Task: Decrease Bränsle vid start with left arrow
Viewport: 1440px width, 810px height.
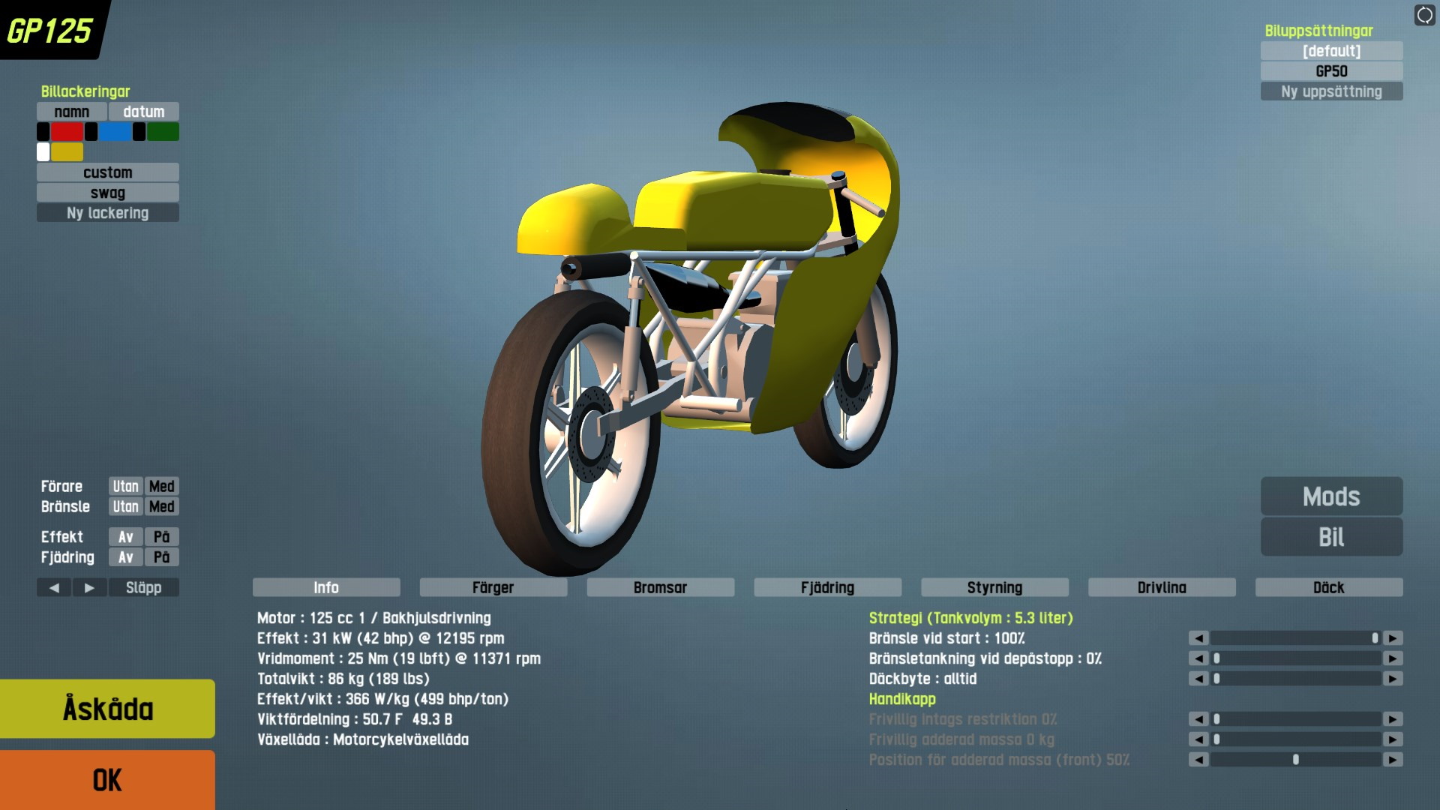Action: [x=1198, y=638]
